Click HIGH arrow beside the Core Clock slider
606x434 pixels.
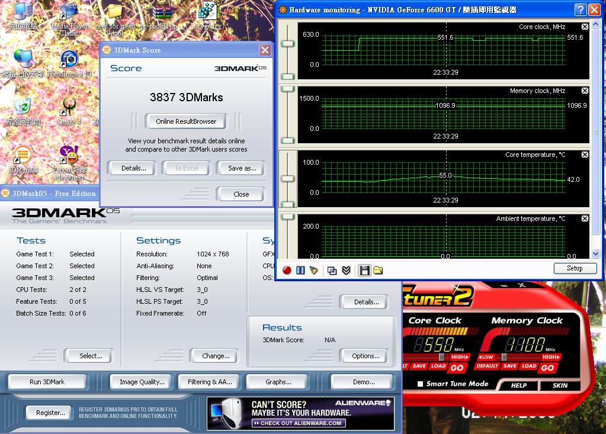(x=460, y=357)
